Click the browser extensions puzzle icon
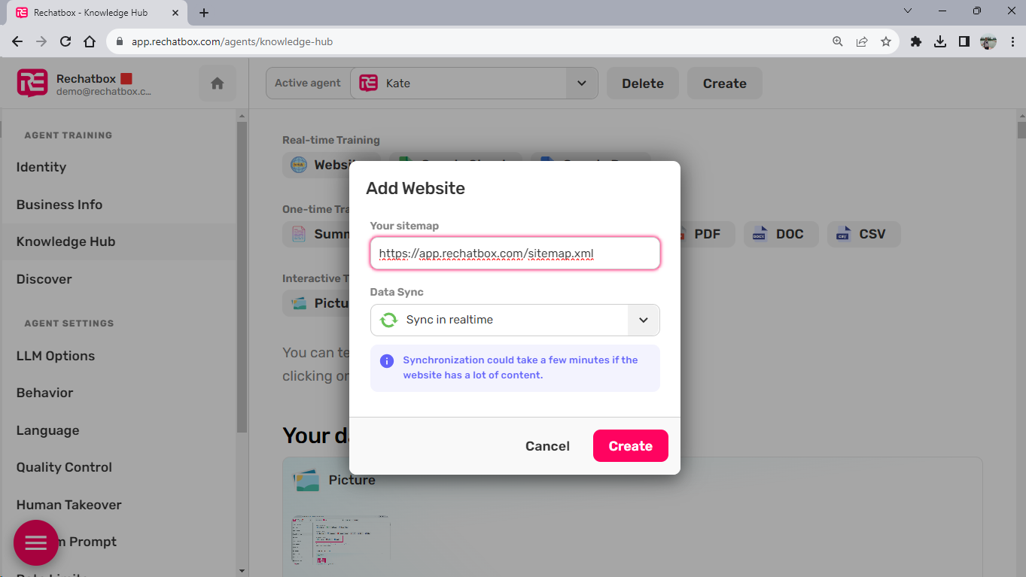 (916, 42)
